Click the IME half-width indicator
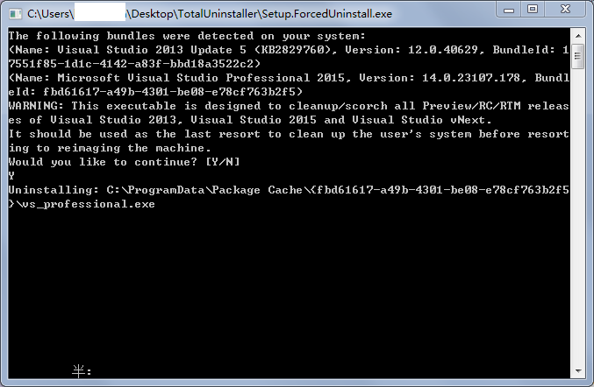Image resolution: width=594 pixels, height=387 pixels. tap(82, 371)
